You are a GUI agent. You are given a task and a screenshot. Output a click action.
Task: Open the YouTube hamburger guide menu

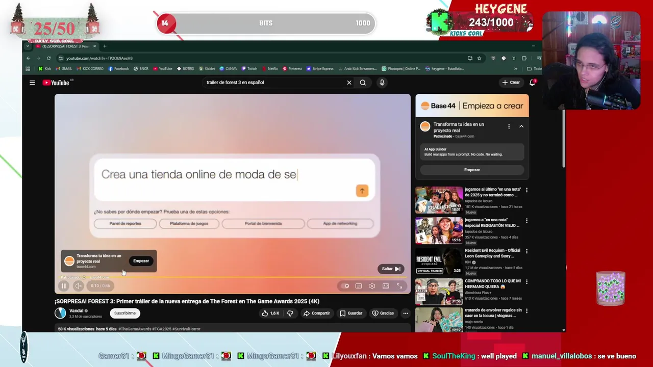click(x=32, y=83)
